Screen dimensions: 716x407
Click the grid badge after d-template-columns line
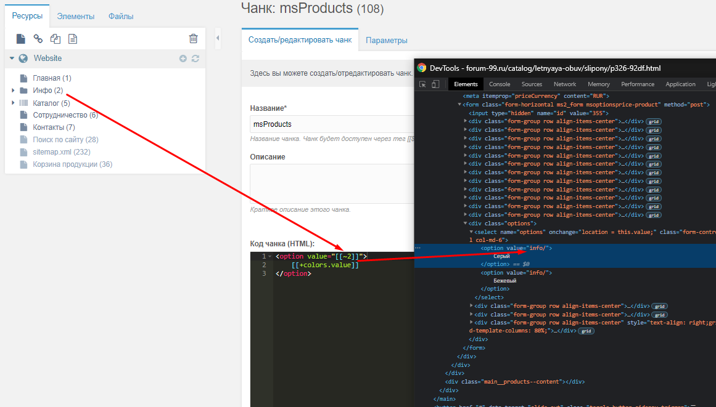coord(586,331)
